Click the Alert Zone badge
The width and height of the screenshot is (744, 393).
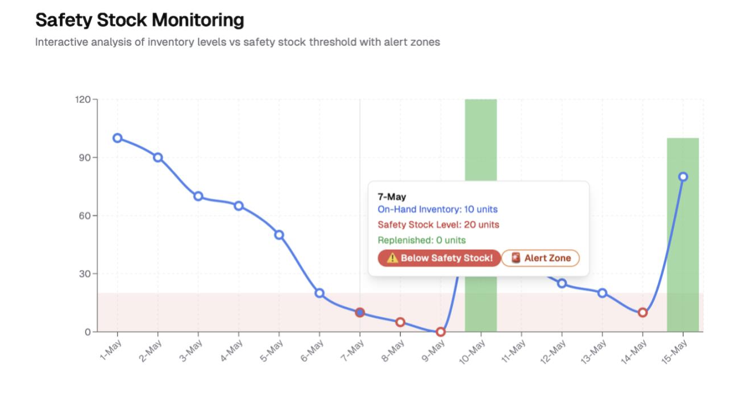coord(541,258)
